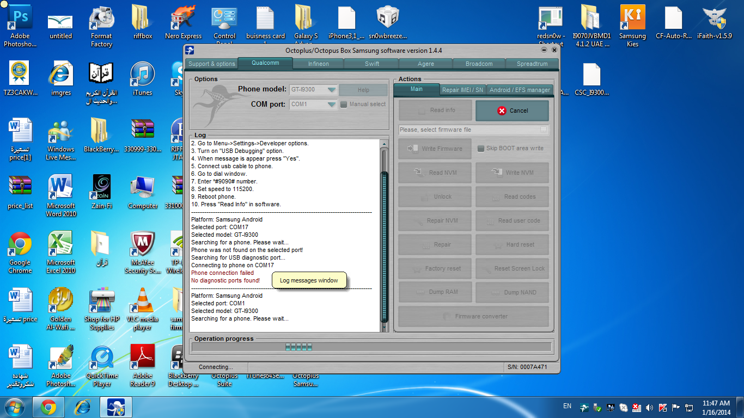744x418 pixels.
Task: Open Microsoft Word 2010 shortcut
Action: [x=60, y=196]
